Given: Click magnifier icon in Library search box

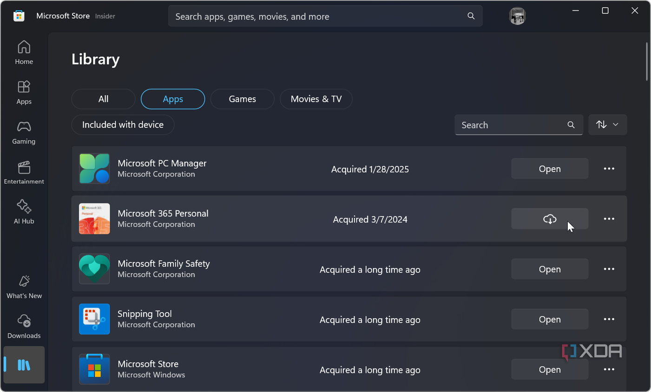Looking at the screenshot, I should point(571,125).
